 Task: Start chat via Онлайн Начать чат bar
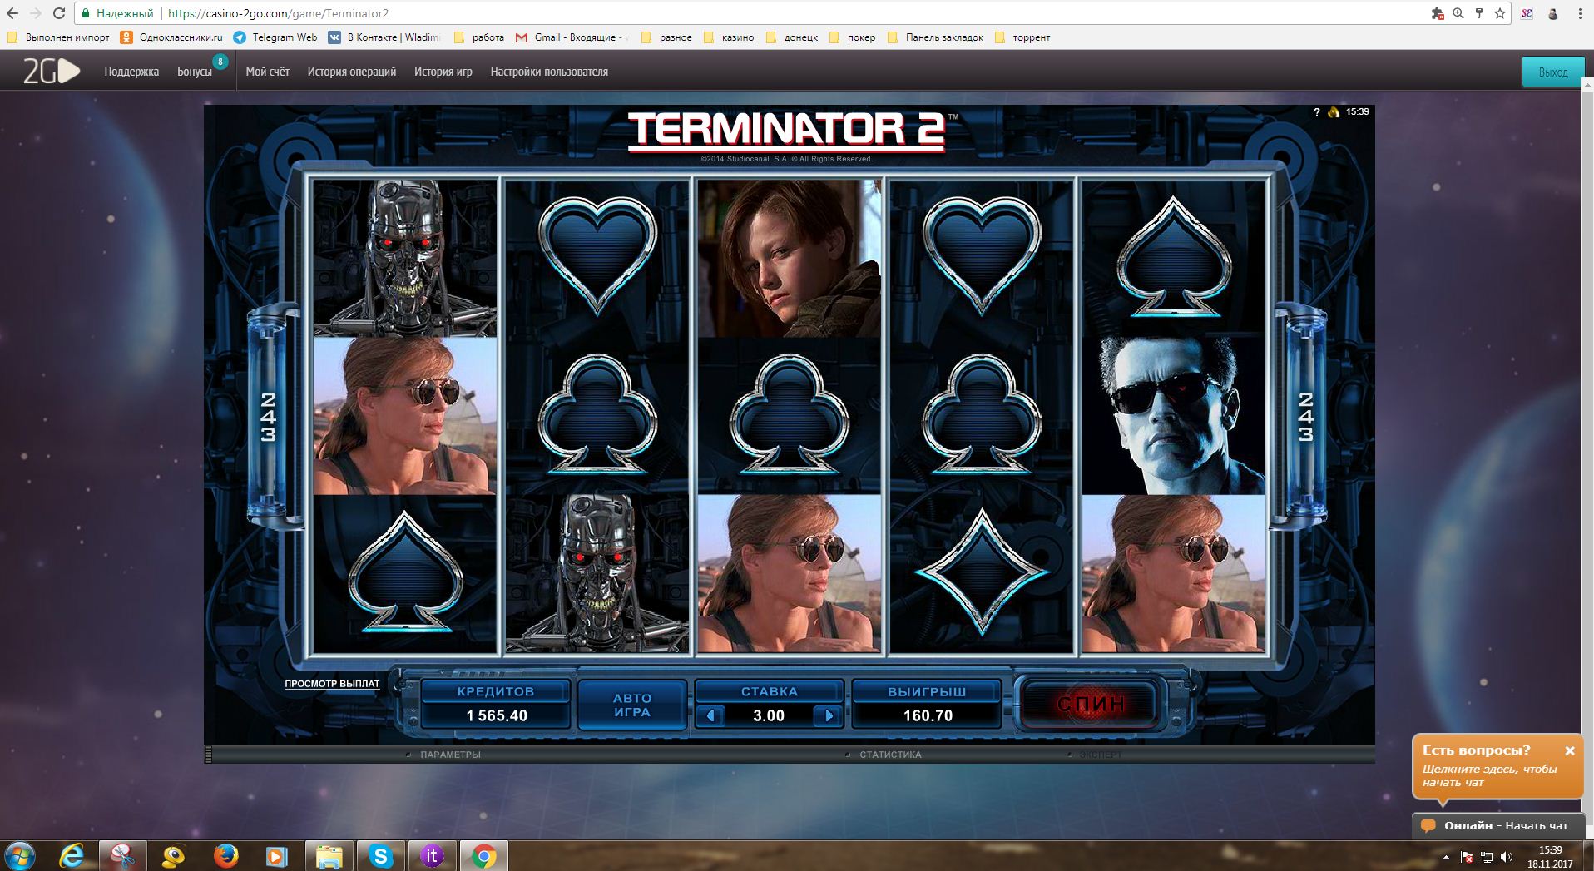(1497, 825)
